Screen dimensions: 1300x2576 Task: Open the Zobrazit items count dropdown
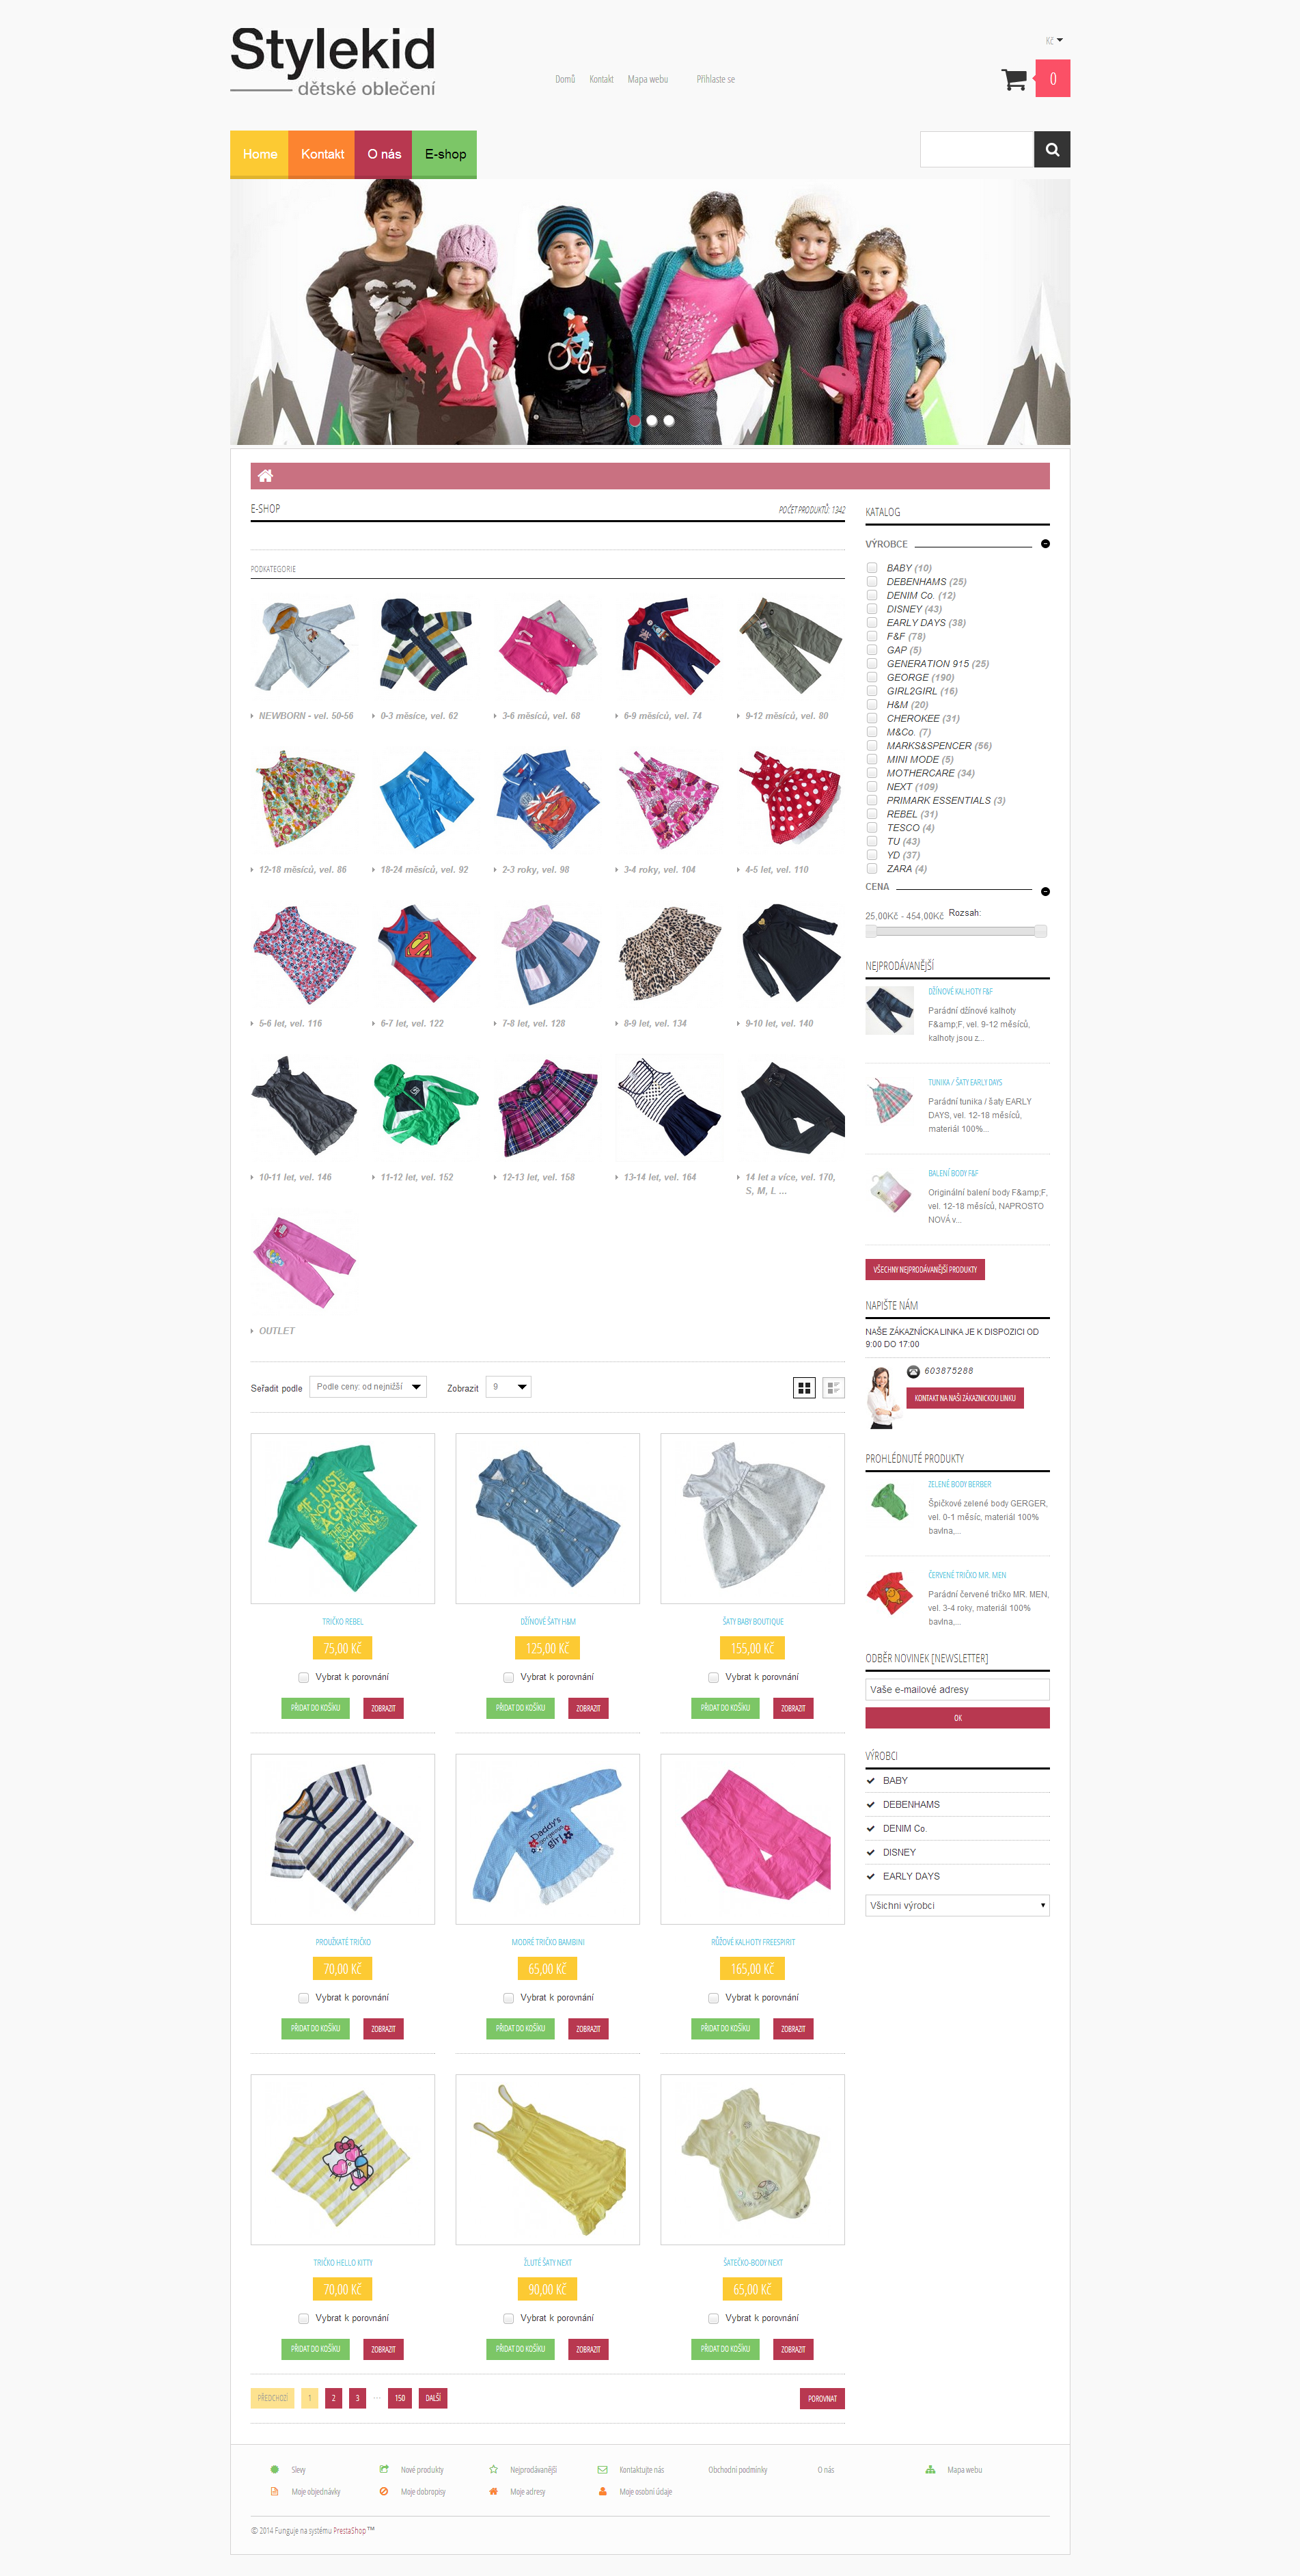coord(508,1387)
